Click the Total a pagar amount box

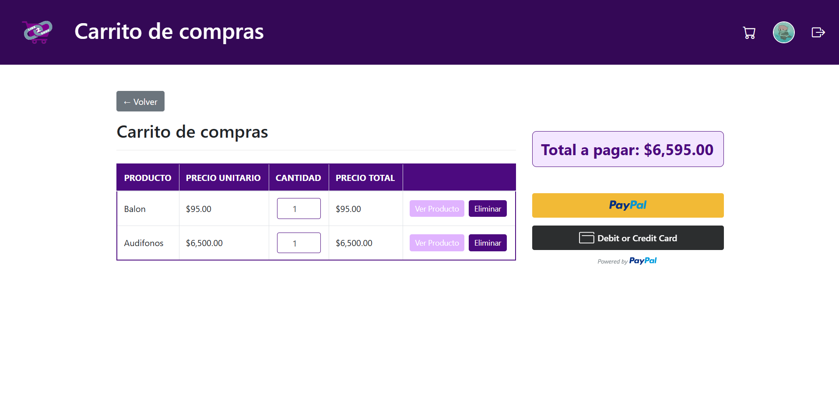[628, 149]
